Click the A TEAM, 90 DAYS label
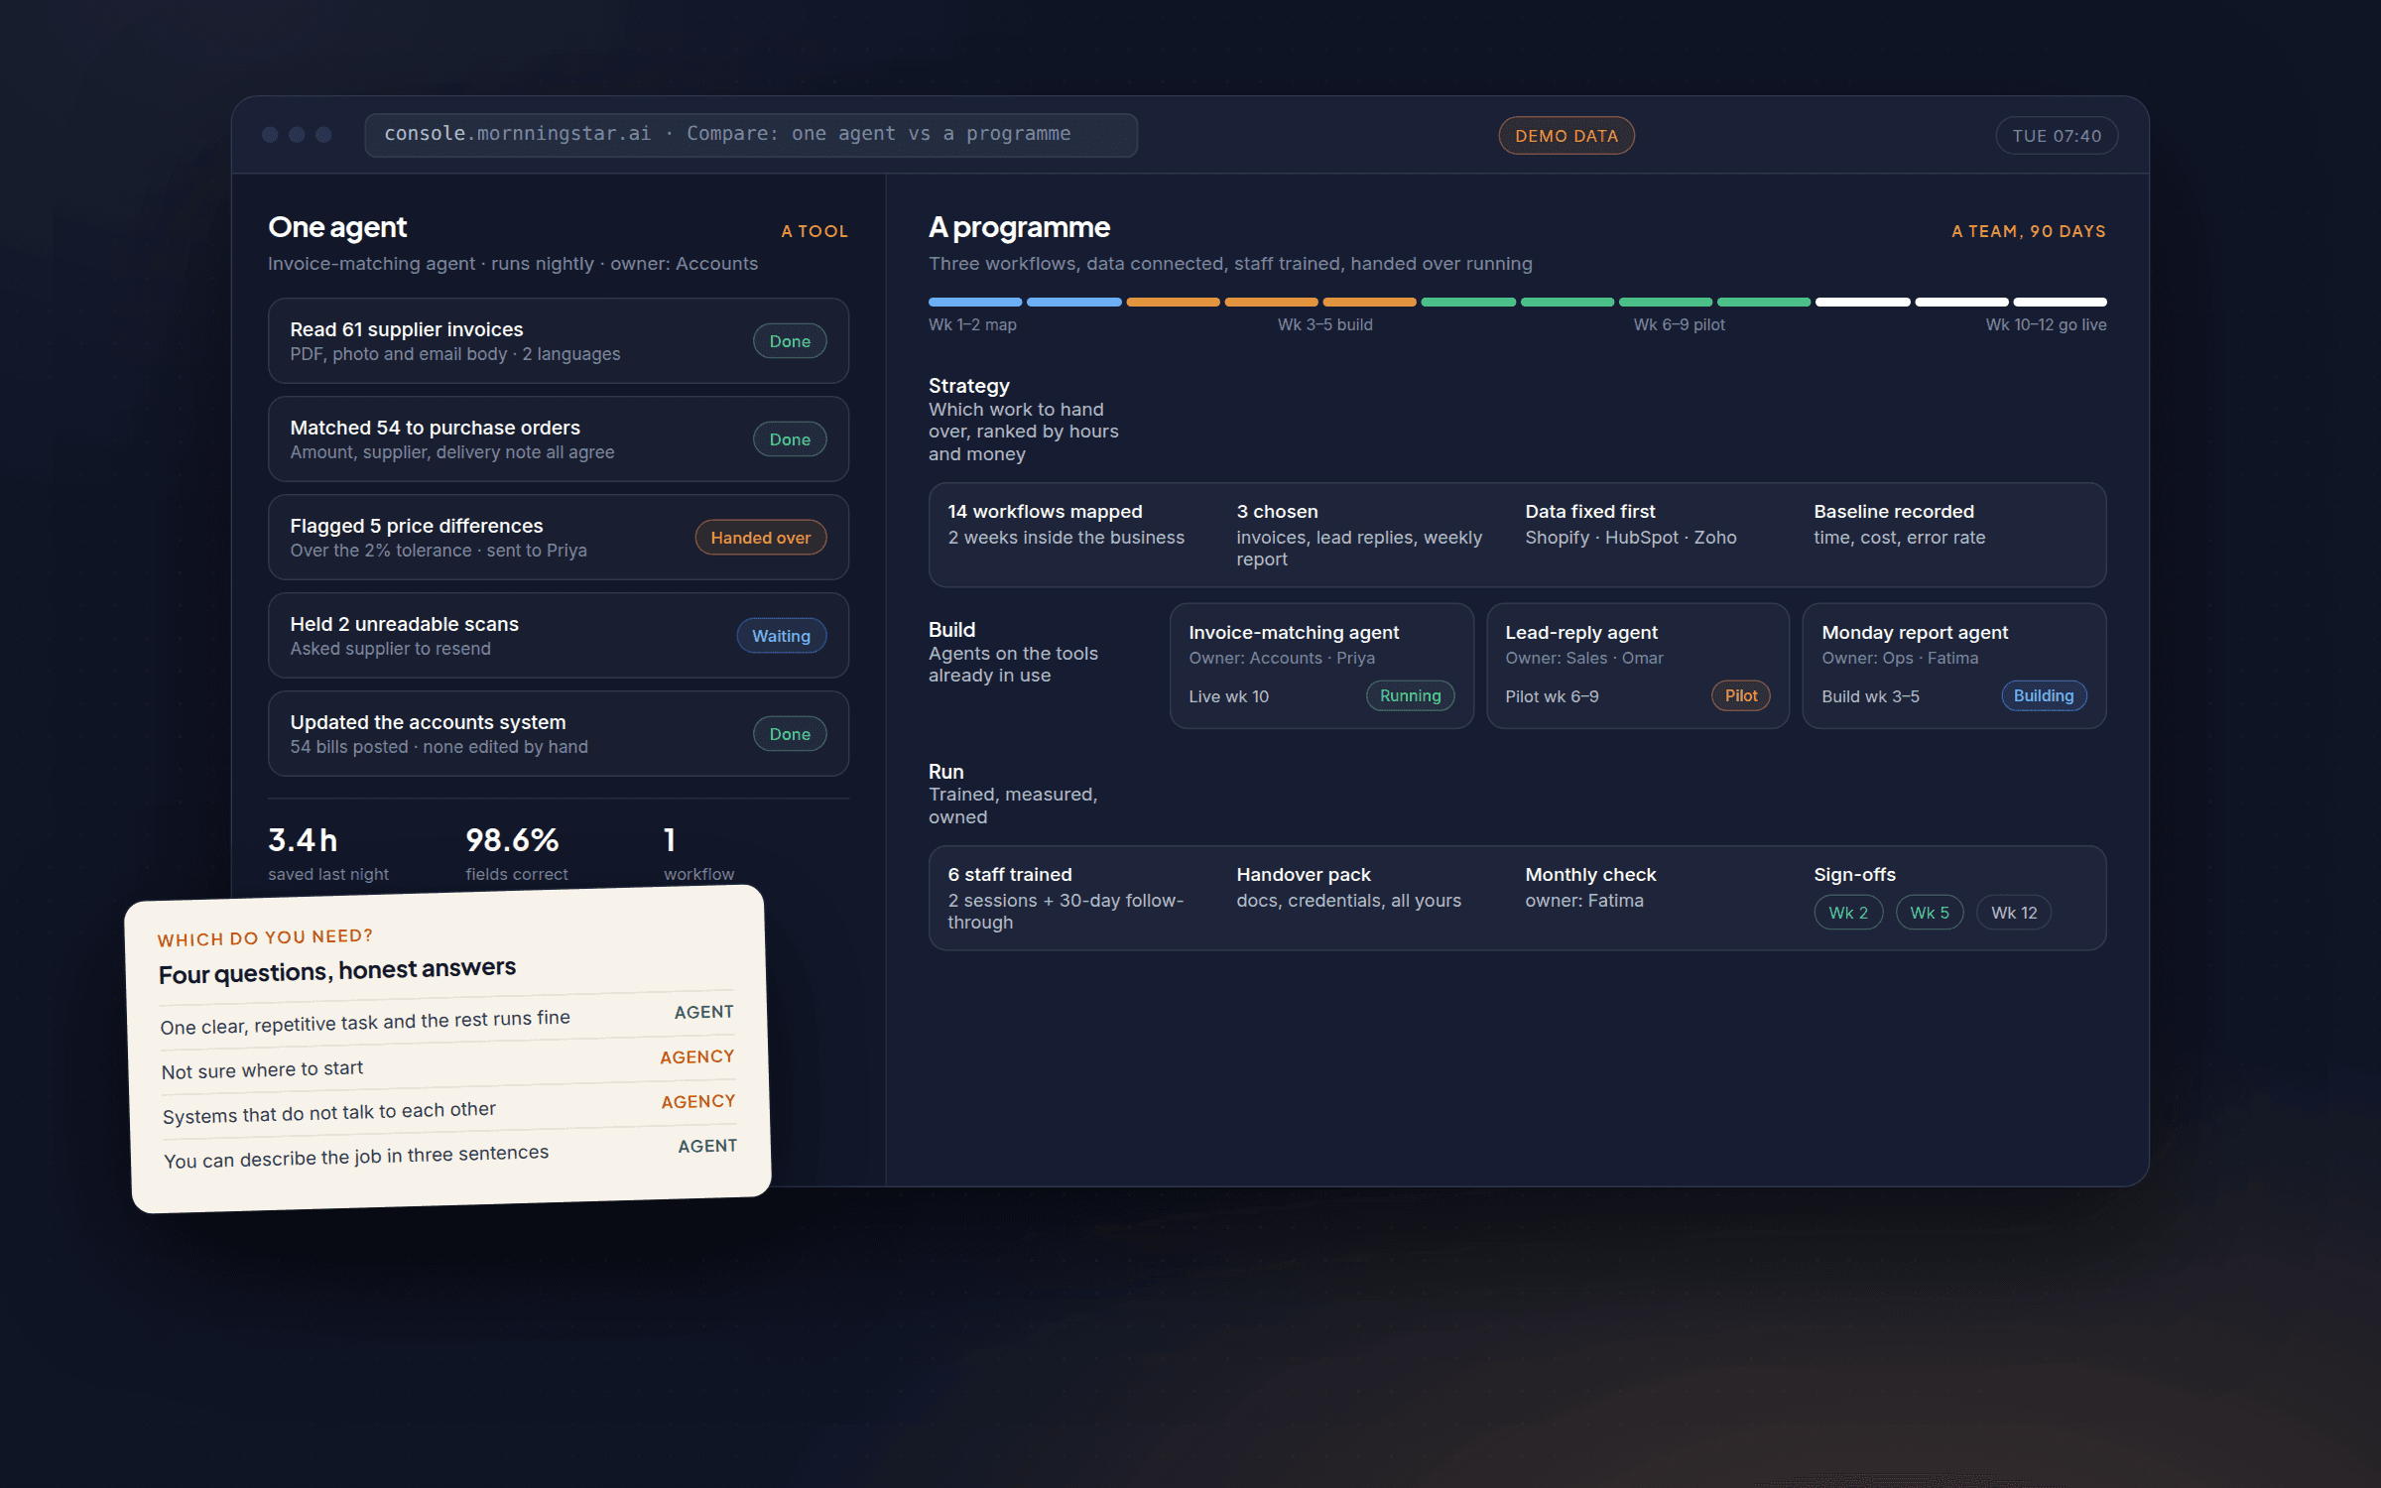Viewport: 2381px width, 1488px height. point(2028,230)
